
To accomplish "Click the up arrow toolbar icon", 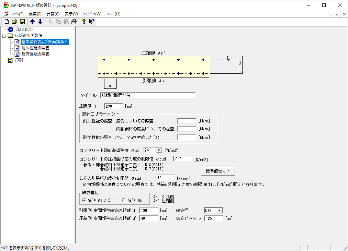I will click(33, 22).
